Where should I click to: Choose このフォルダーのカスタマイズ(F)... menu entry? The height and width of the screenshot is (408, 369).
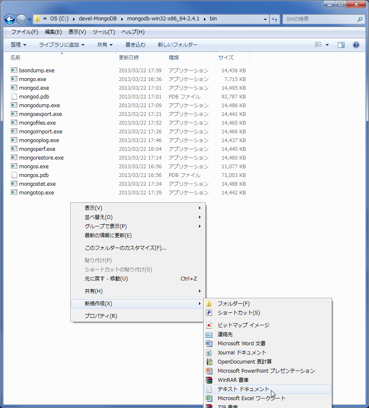pyautogui.click(x=138, y=248)
